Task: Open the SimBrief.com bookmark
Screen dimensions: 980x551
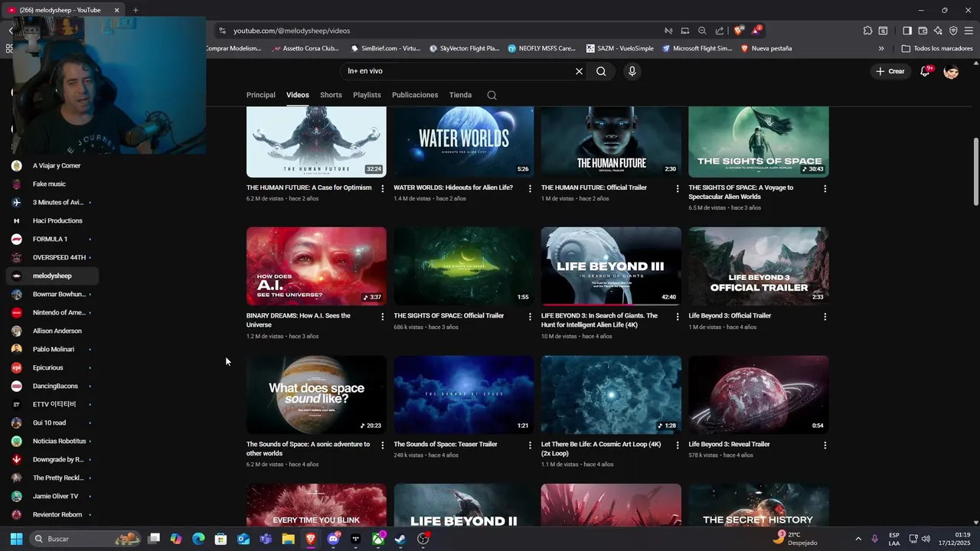Action: (385, 48)
